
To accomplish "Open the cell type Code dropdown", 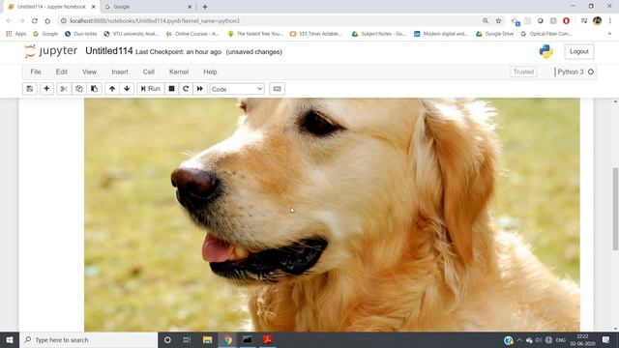I will tap(237, 89).
